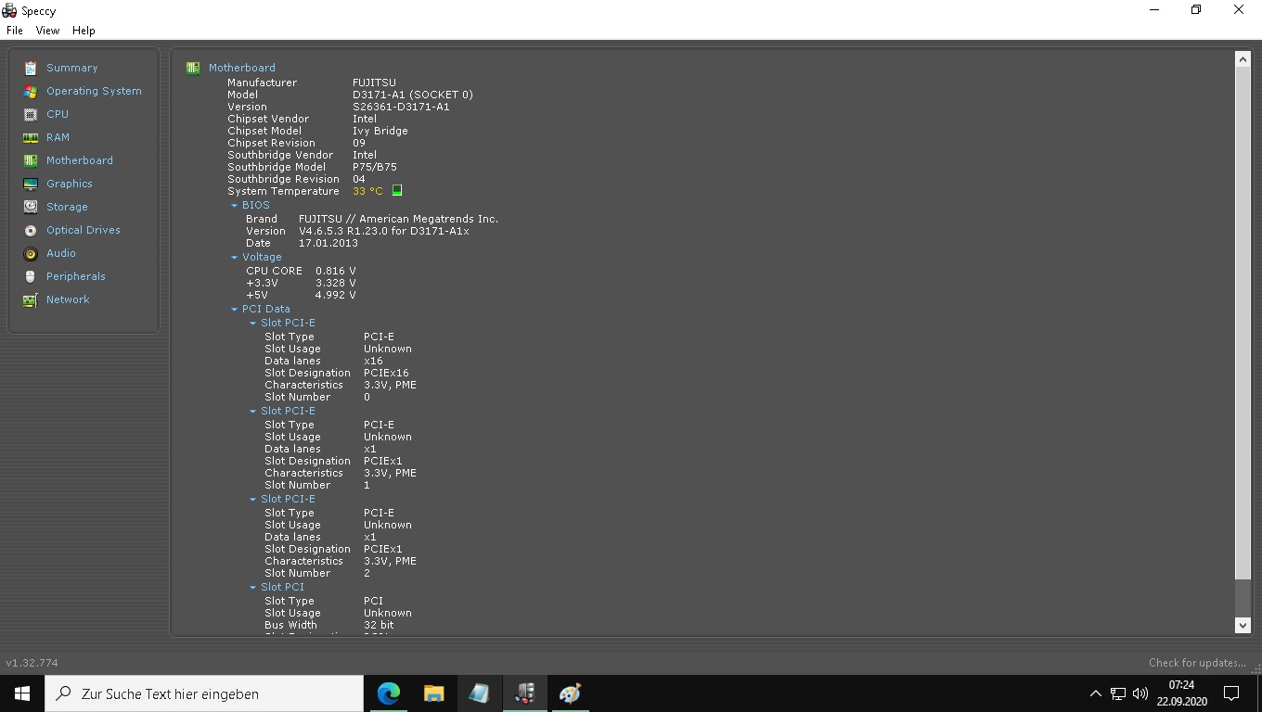The width and height of the screenshot is (1262, 712).
Task: Select the Motherboard icon in the sidebar
Action: pos(31,160)
